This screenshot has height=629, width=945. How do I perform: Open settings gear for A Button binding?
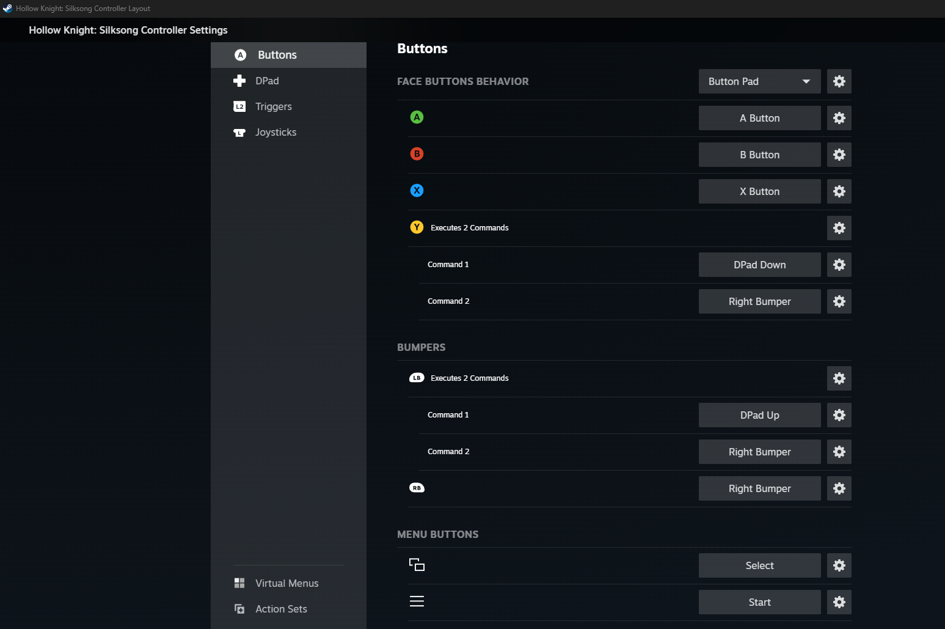click(839, 118)
